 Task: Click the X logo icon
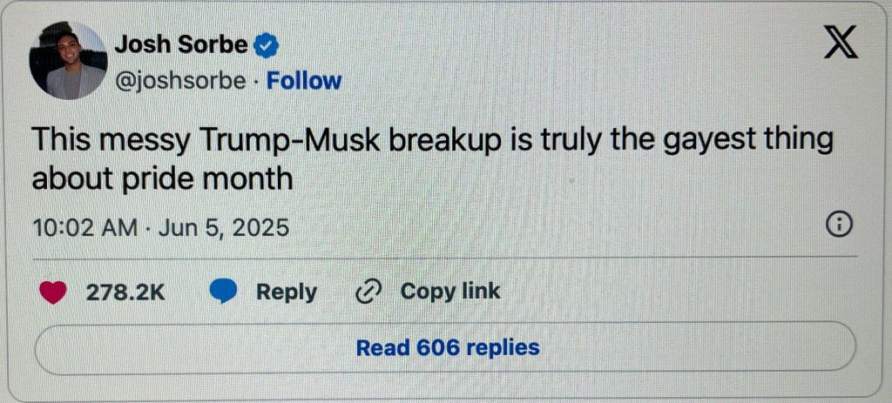841,43
